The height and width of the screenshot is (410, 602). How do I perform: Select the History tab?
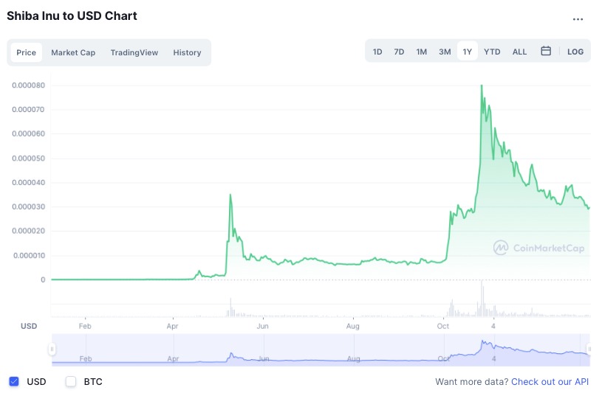point(187,52)
